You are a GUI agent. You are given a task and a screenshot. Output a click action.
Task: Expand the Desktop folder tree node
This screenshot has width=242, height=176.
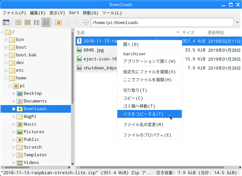pos(14,94)
